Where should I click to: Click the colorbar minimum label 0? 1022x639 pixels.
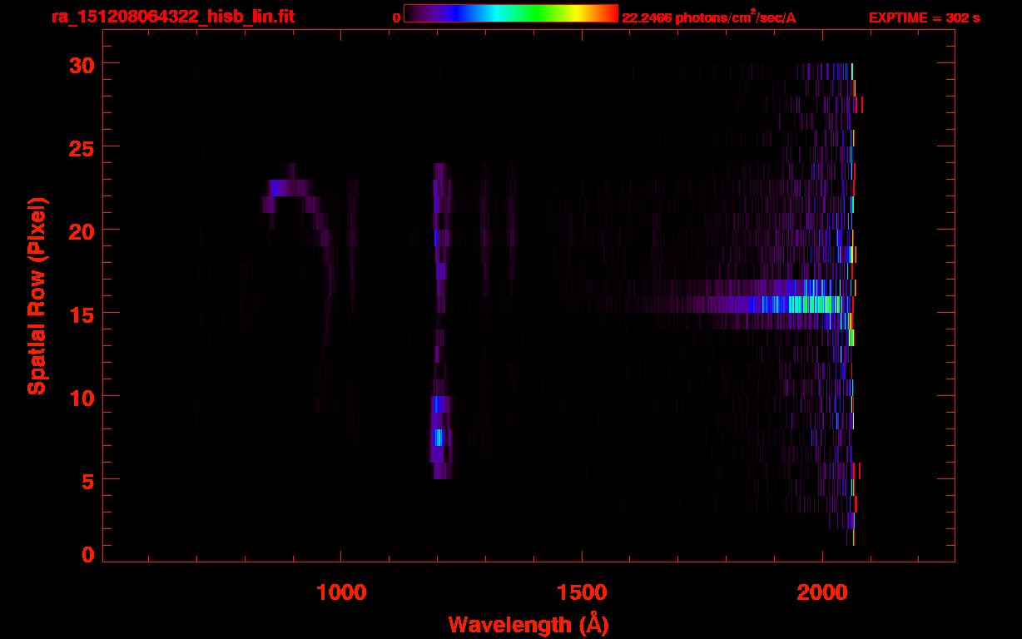[x=396, y=17]
